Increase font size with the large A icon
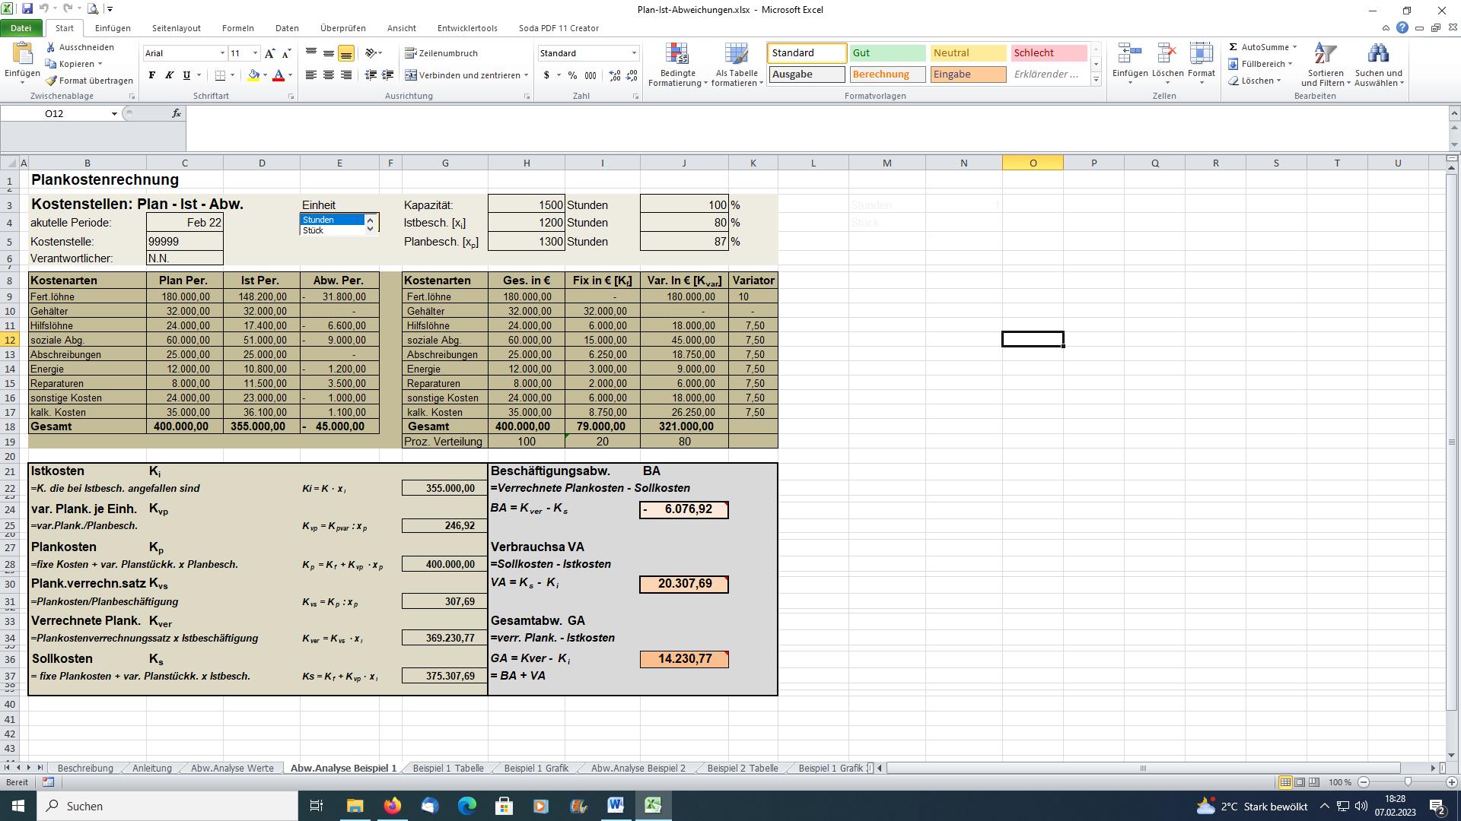Screen dimensions: 1461x821 269,53
